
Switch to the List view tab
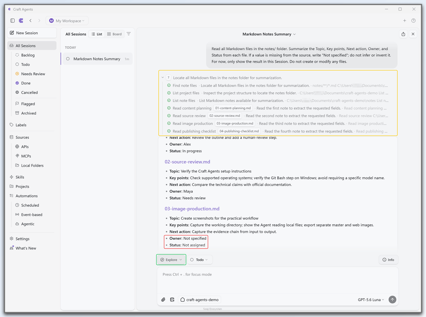pos(97,34)
